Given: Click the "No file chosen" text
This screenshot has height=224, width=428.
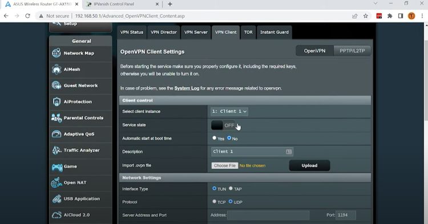Looking at the screenshot, I should 252,166.
